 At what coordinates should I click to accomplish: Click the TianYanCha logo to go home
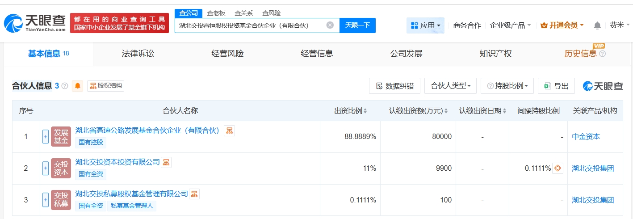coord(35,23)
